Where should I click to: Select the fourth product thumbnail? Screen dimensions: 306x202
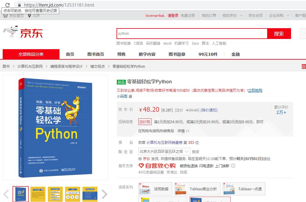coord(73,194)
